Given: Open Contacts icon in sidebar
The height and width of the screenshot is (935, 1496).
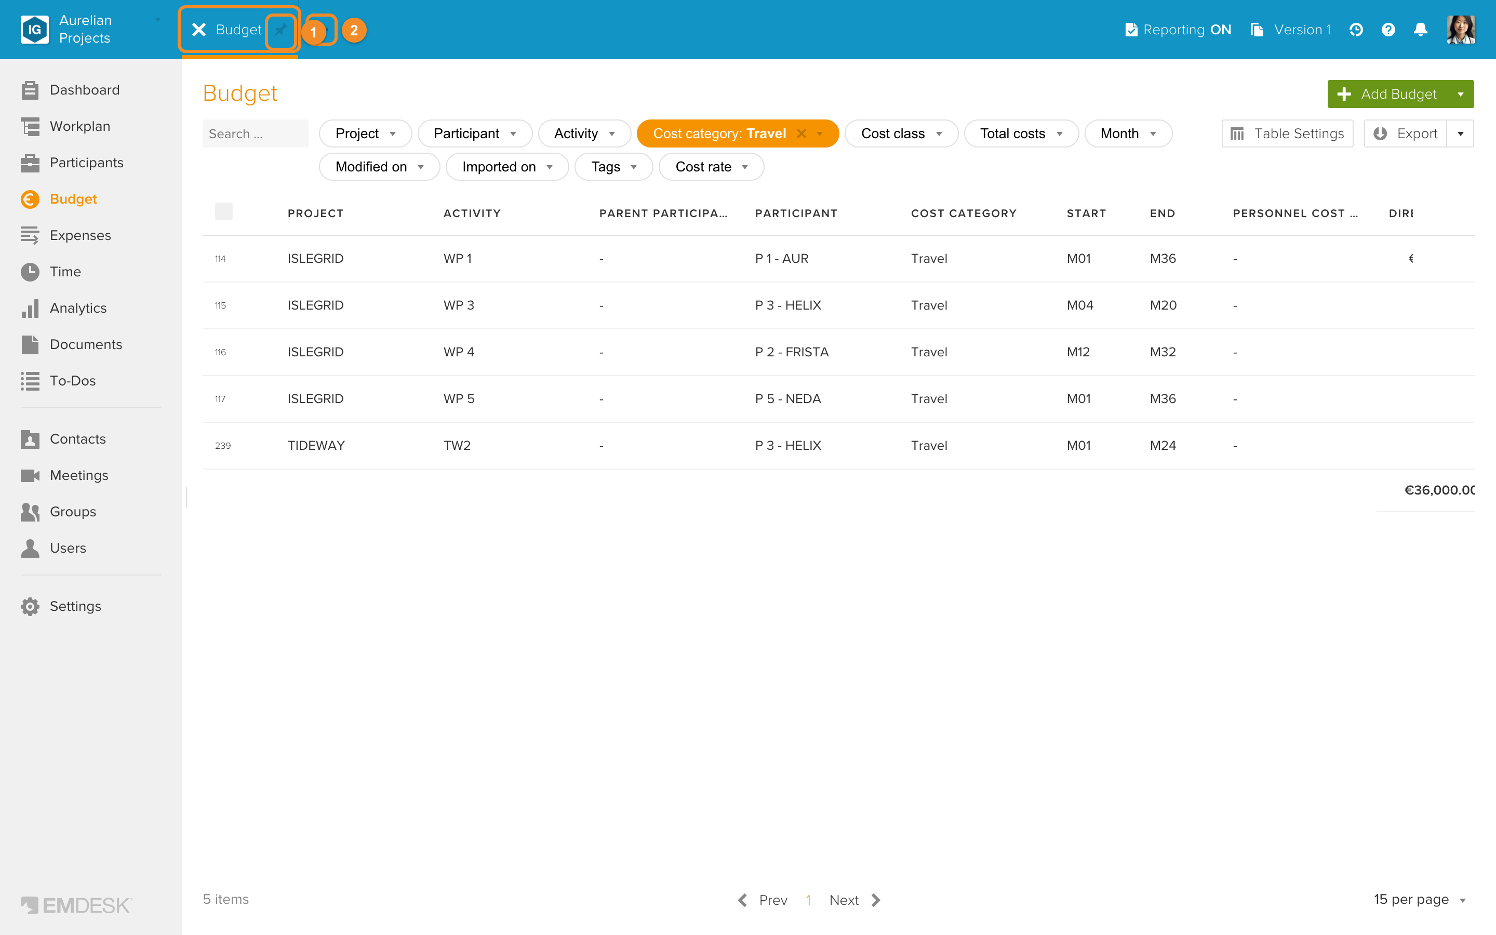Looking at the screenshot, I should point(30,439).
